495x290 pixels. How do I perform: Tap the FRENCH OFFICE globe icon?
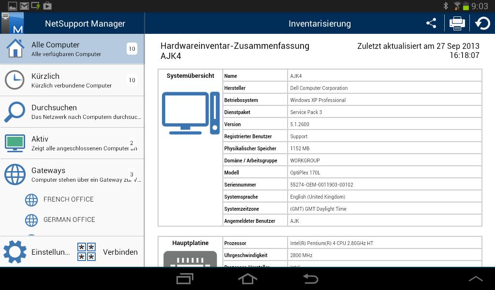pyautogui.click(x=31, y=200)
